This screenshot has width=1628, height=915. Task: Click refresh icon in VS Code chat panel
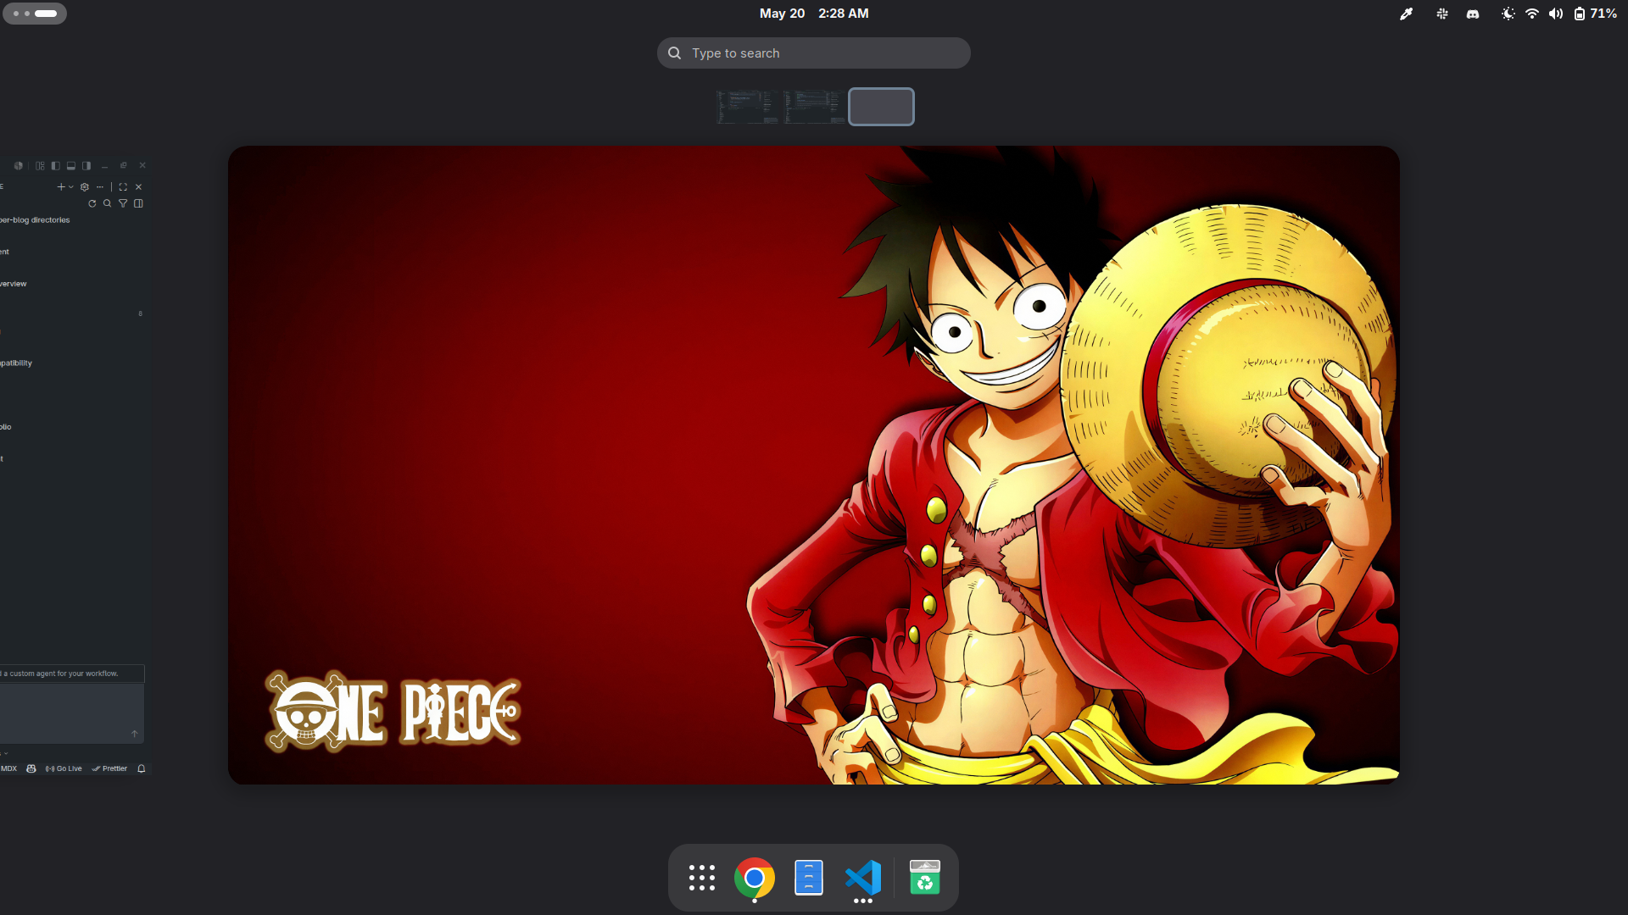pos(92,203)
